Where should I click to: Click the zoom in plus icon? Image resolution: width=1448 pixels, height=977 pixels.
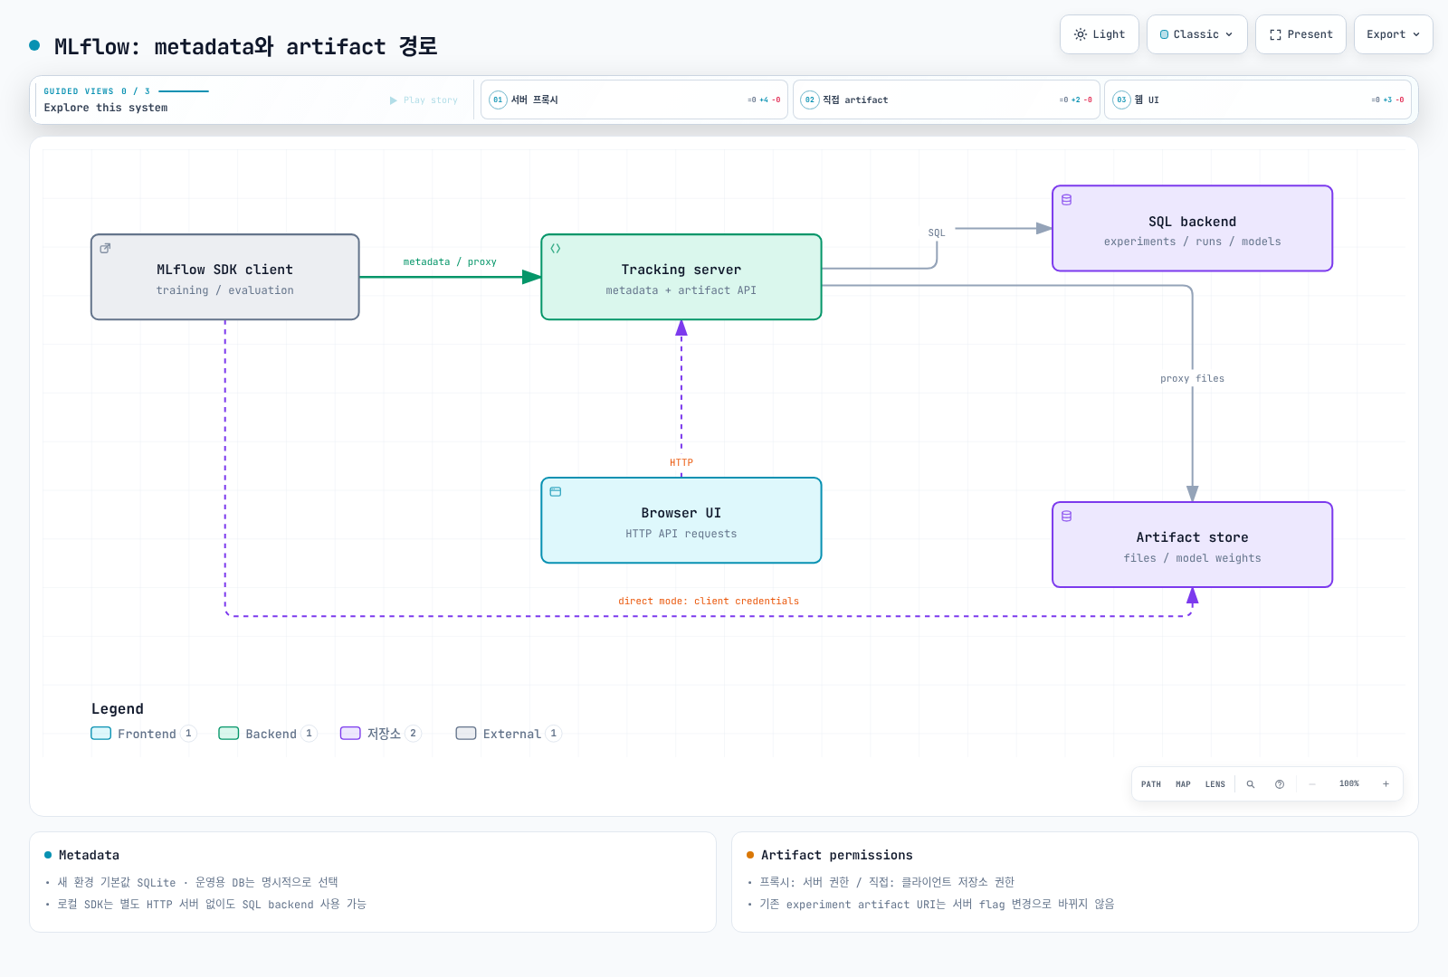click(1386, 784)
